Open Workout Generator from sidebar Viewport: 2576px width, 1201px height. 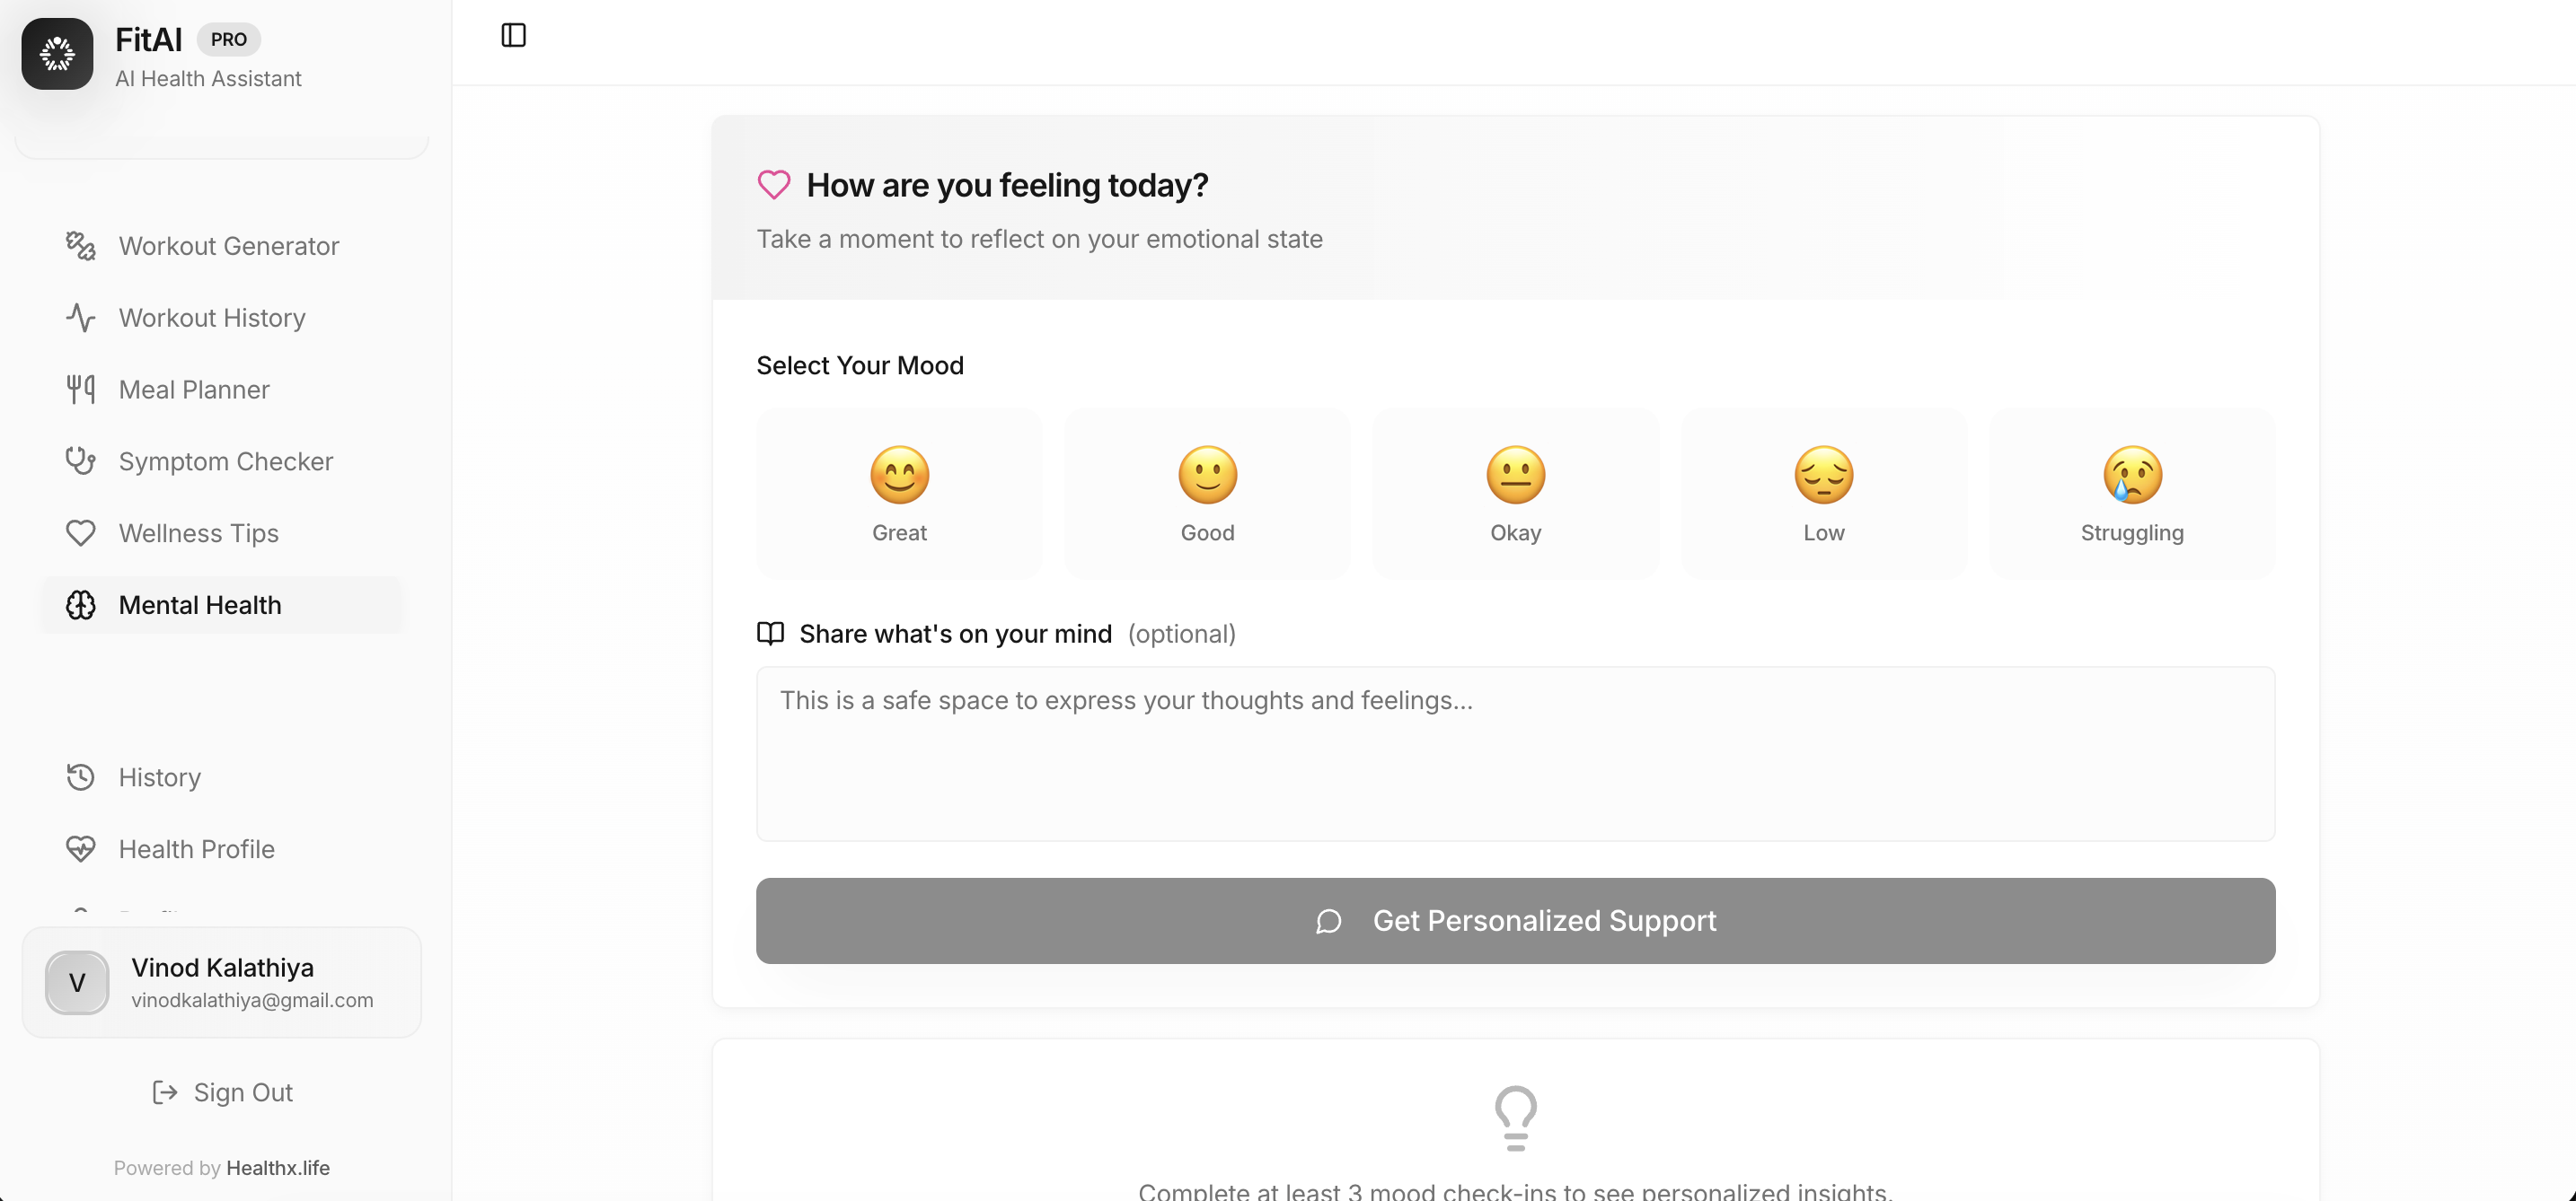[x=228, y=246]
